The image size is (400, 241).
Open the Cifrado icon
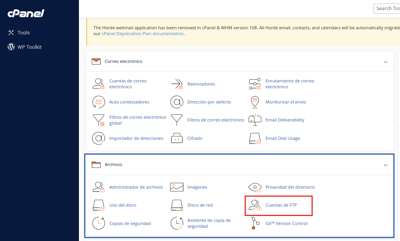pyautogui.click(x=177, y=138)
